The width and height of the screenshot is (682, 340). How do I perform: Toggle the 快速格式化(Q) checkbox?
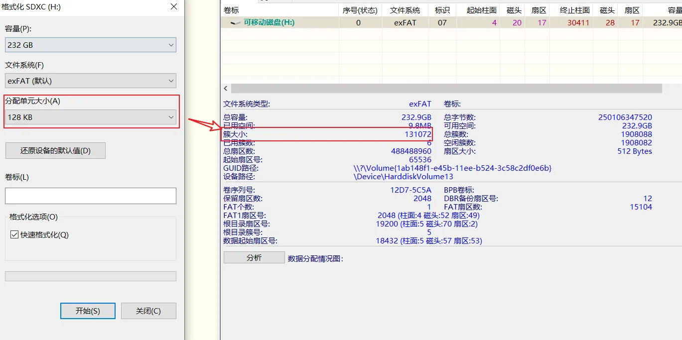point(14,235)
